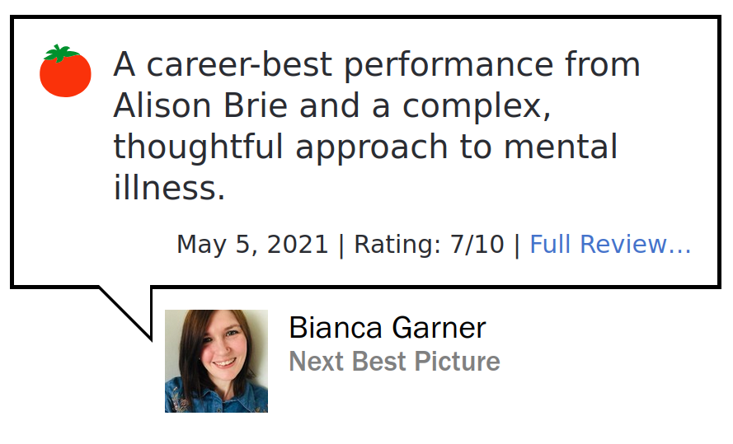Click the word thoughtful in the review

point(198,147)
